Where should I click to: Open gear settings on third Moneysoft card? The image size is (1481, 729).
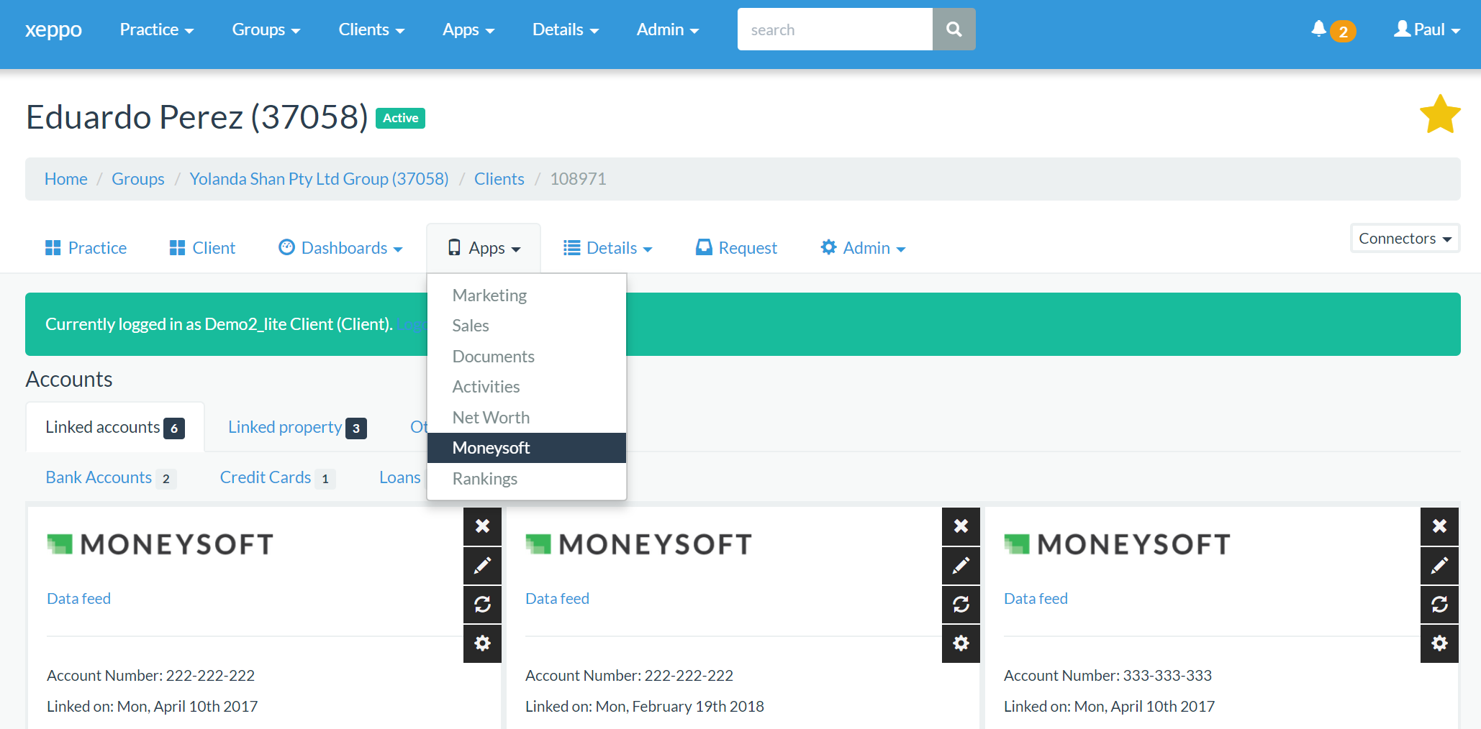[x=1439, y=643]
